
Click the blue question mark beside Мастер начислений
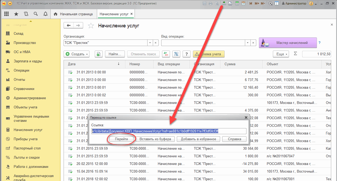pos(320,43)
